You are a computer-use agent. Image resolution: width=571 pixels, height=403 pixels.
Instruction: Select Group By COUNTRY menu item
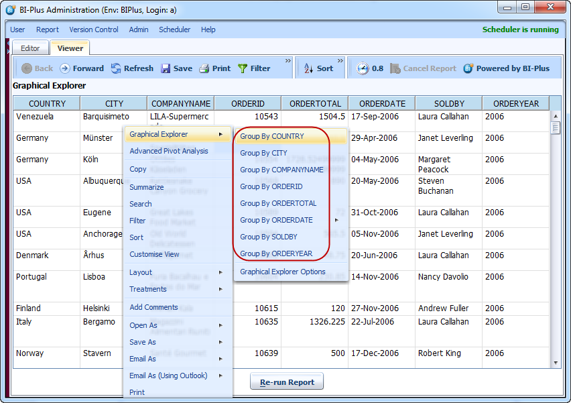(272, 136)
